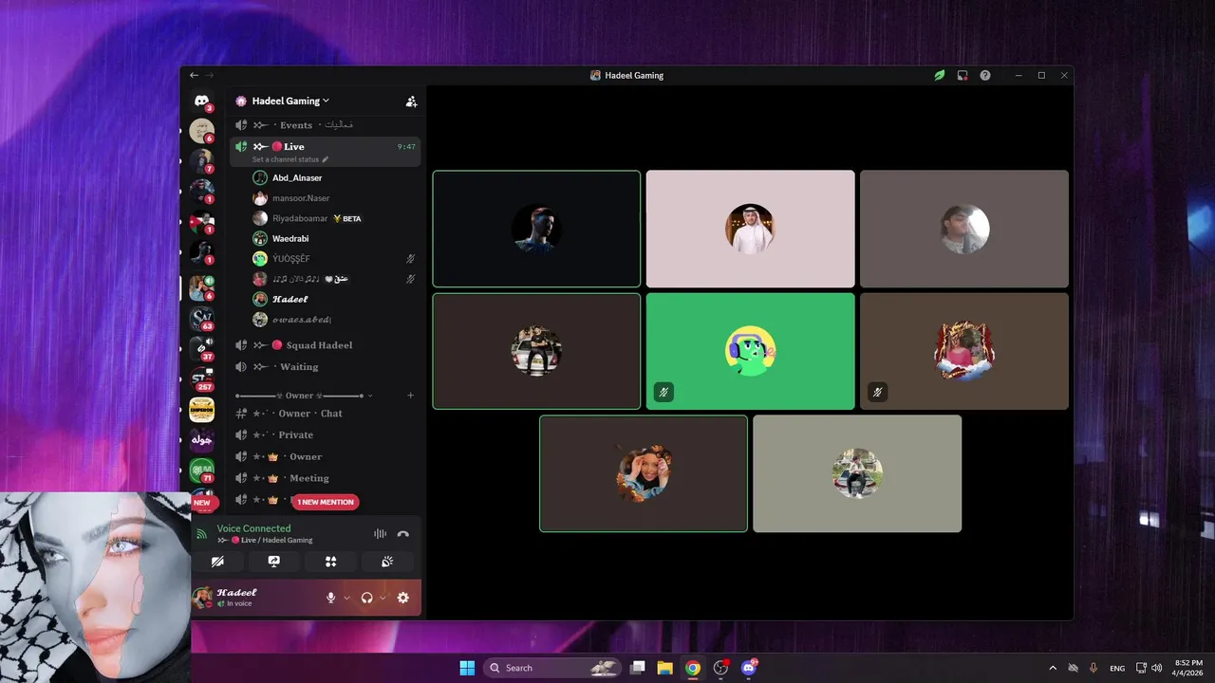The width and height of the screenshot is (1215, 683).
Task: Open taskbar clock showing 8:52 PM
Action: [1187, 668]
